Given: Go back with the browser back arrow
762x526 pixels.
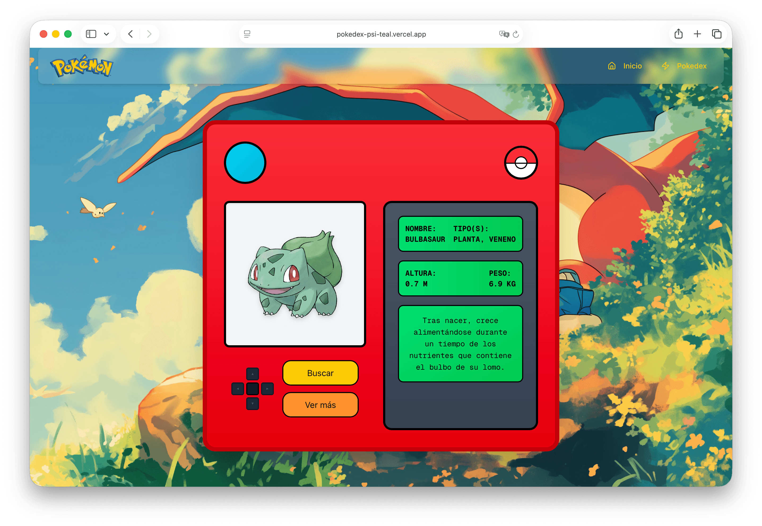Looking at the screenshot, I should [x=131, y=34].
